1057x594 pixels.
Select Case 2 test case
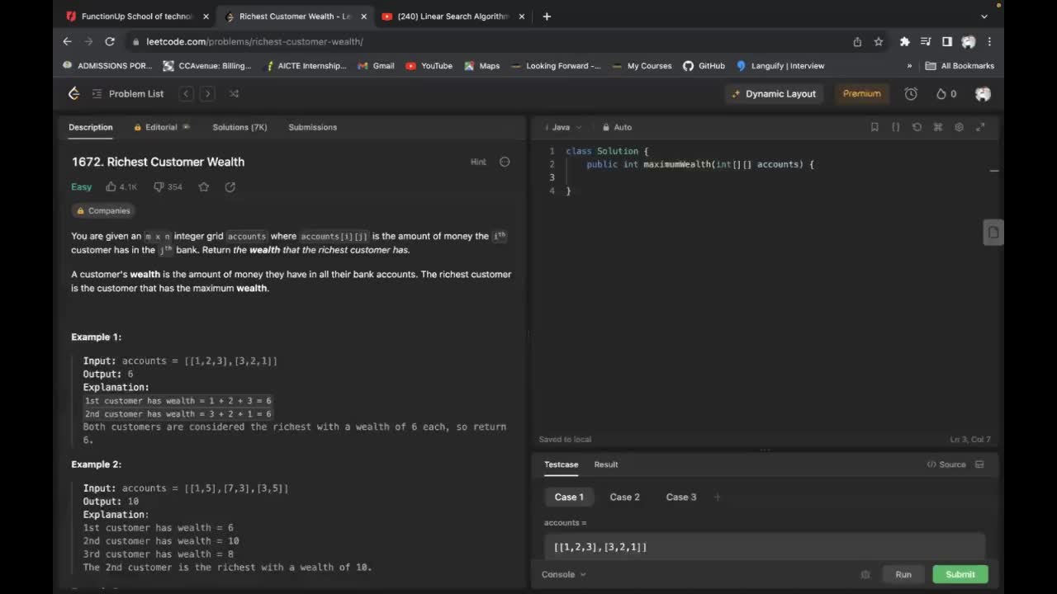[624, 497]
